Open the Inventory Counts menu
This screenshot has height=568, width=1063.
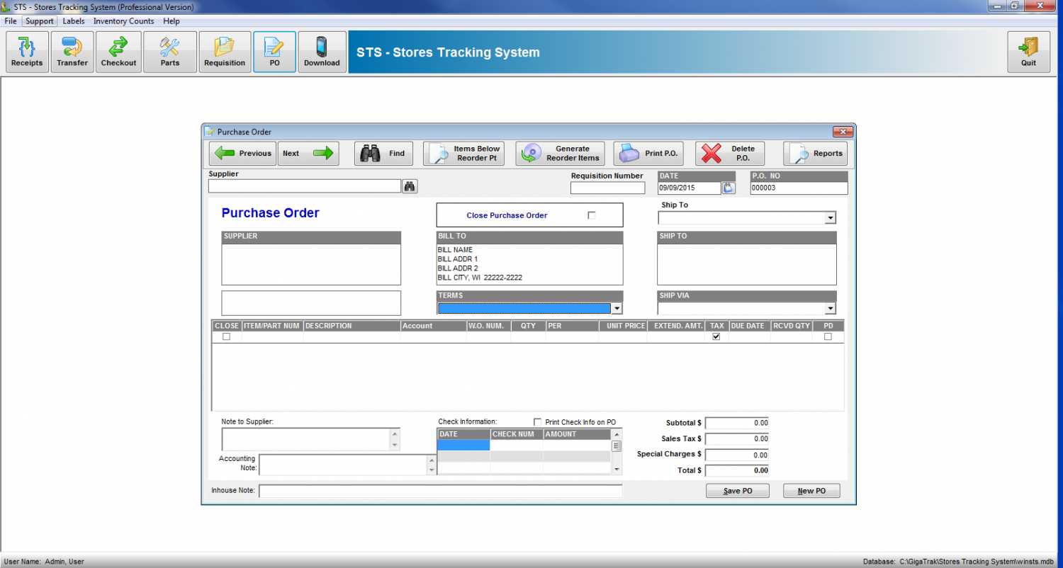[x=123, y=21]
